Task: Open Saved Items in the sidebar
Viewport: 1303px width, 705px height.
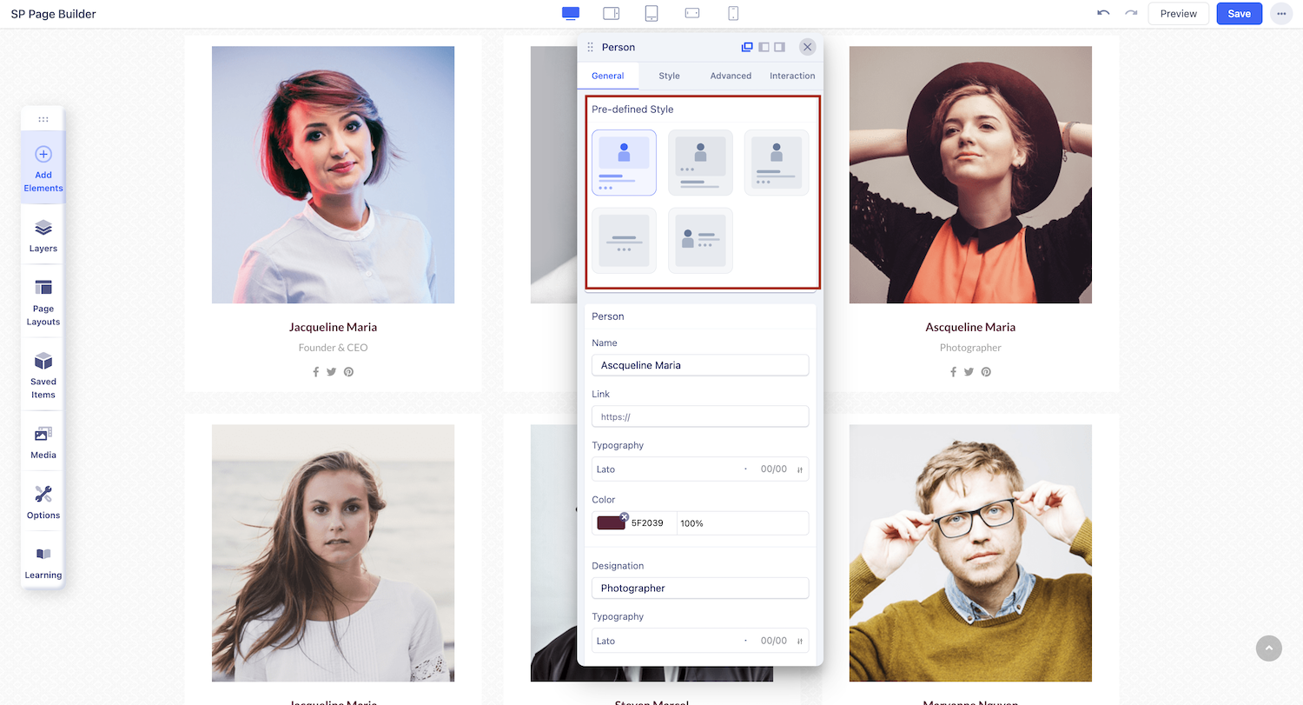Action: [x=43, y=376]
